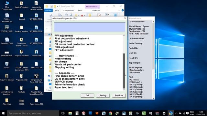207x116 pixels.
Task: Open the backup modem folder icon
Action: 22,29
